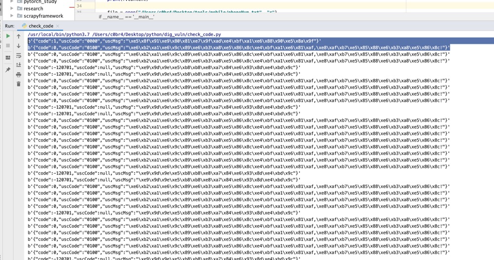Click the Print console output icon
494x260 pixels.
click(19, 74)
